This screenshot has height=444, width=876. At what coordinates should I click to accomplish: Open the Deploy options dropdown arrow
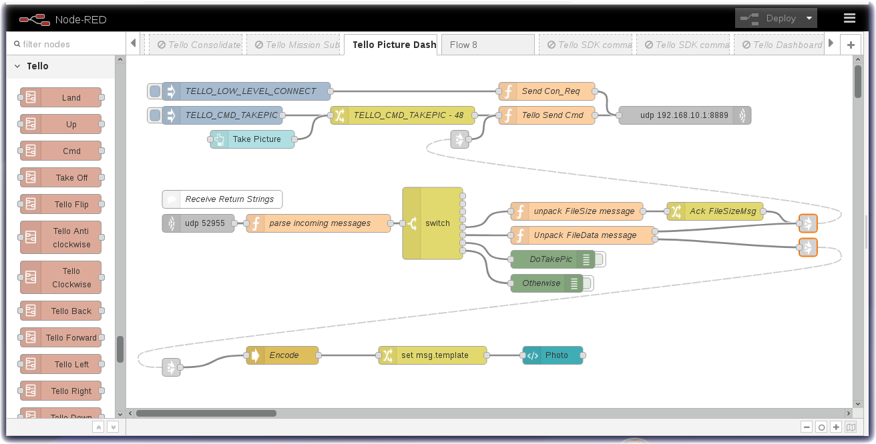pyautogui.click(x=809, y=18)
